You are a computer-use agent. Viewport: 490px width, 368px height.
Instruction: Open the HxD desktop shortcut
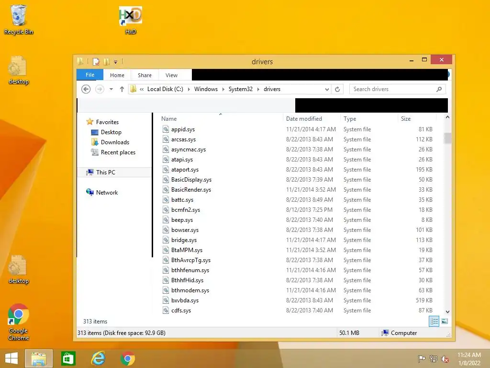point(131,20)
